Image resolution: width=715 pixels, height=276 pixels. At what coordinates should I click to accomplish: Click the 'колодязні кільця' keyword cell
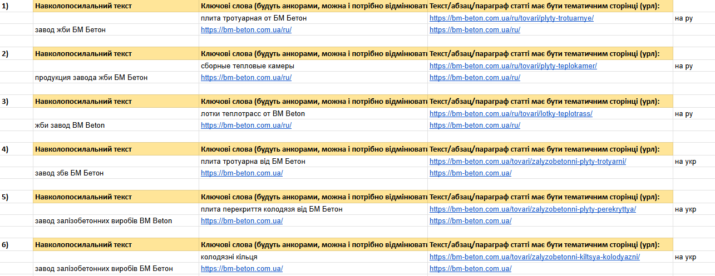pyautogui.click(x=313, y=257)
